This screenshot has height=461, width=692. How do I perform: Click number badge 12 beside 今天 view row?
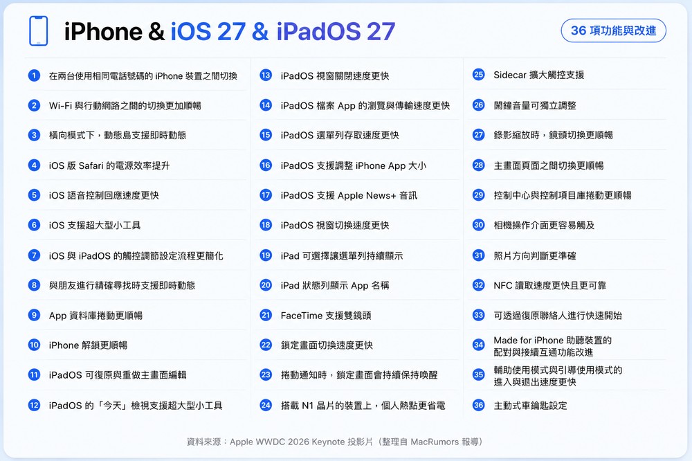point(34,405)
